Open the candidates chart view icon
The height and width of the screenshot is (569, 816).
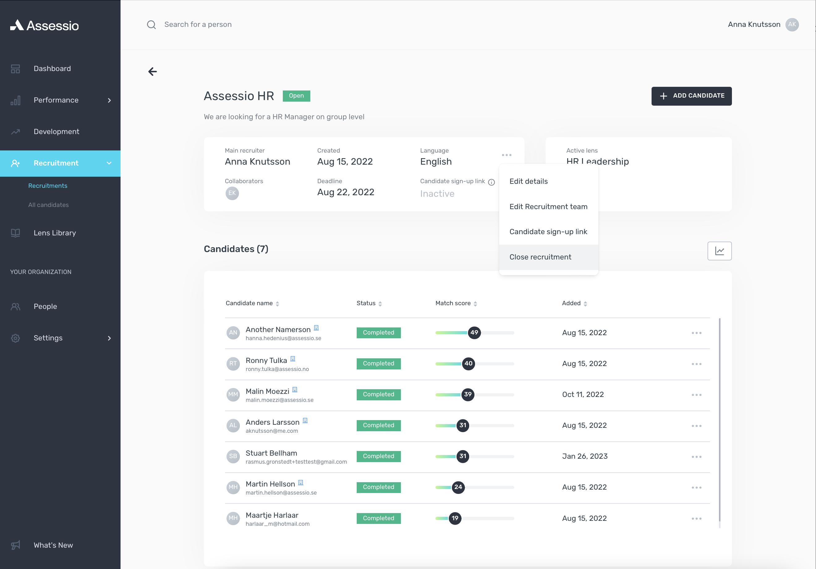click(x=719, y=251)
